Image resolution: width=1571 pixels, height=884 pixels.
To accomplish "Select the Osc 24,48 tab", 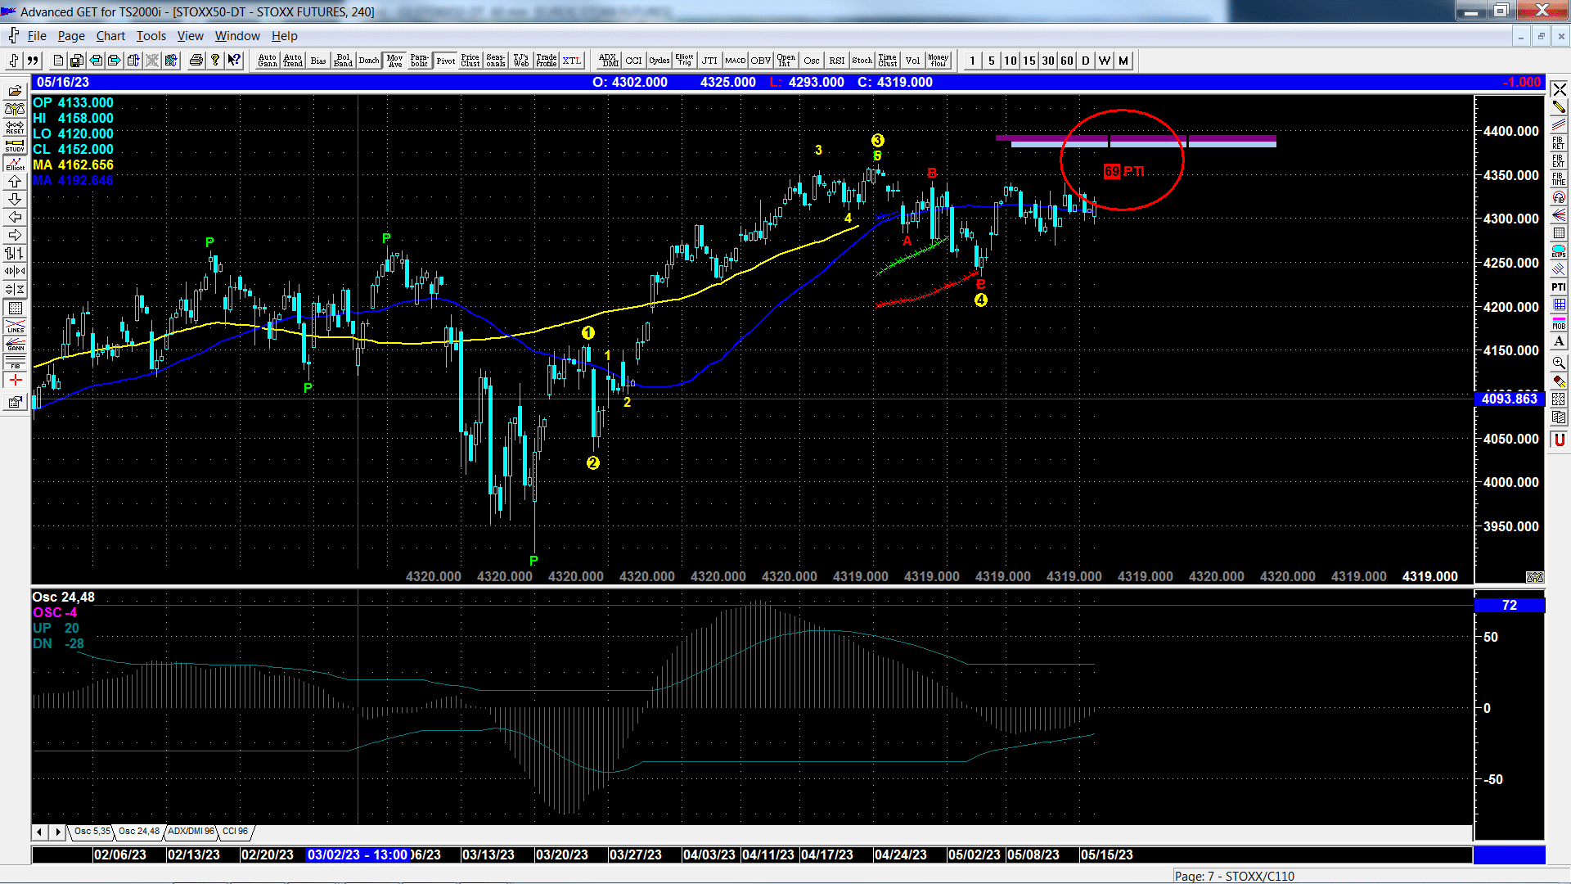I will (x=138, y=832).
